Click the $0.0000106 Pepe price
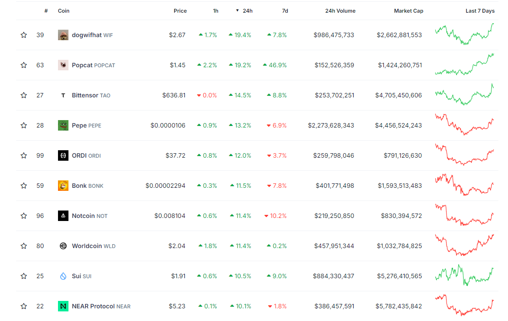Image resolution: width=508 pixels, height=321 pixels. pyautogui.click(x=168, y=125)
